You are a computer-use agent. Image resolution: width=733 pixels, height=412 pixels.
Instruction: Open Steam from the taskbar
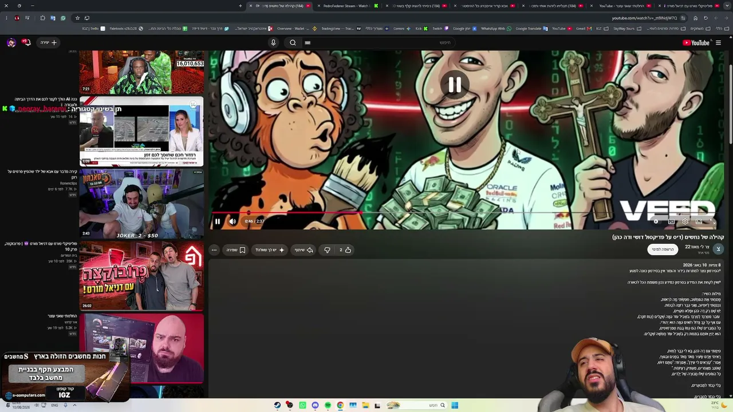click(x=277, y=406)
